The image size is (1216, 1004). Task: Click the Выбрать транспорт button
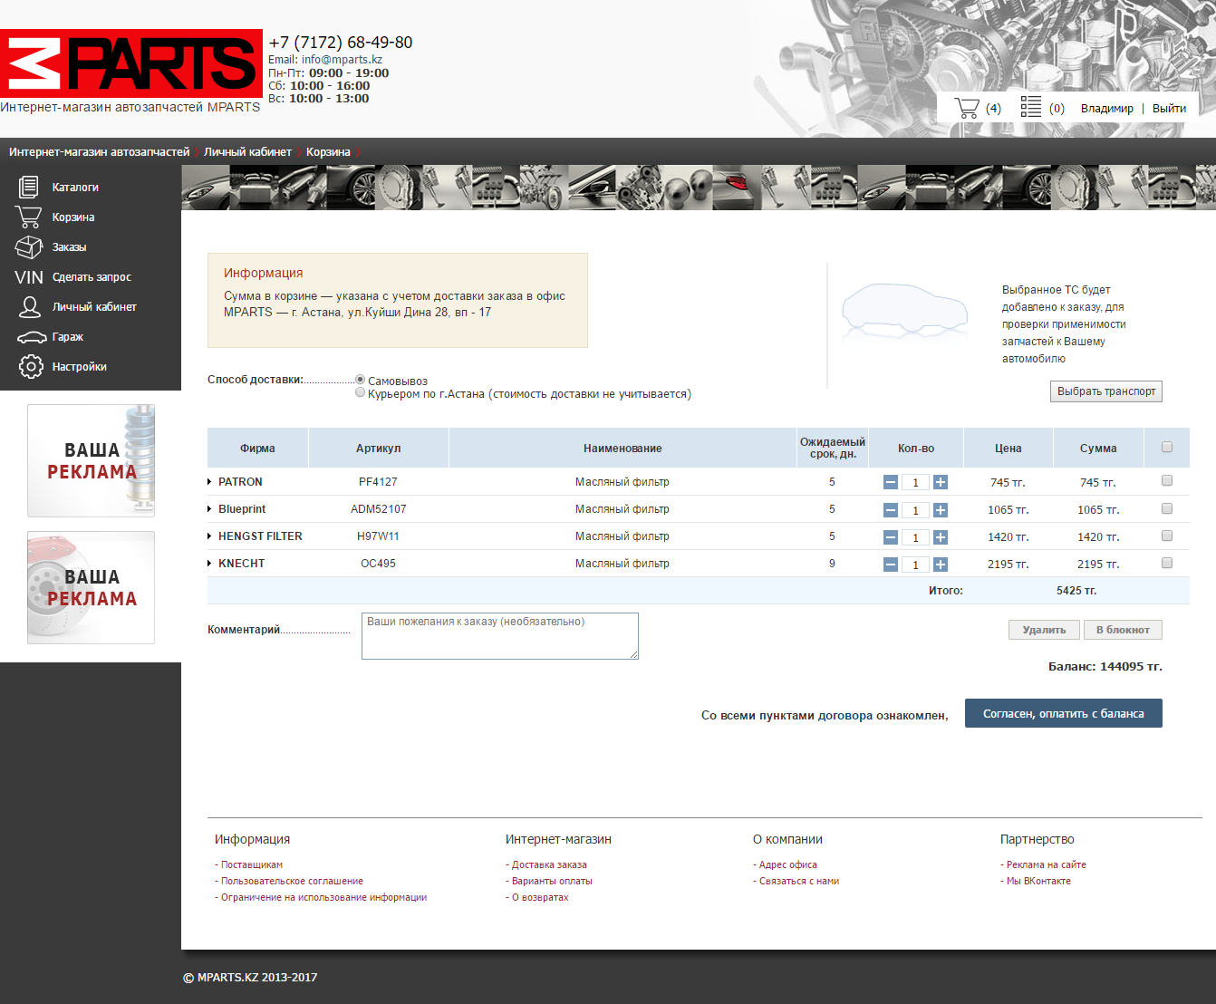pyautogui.click(x=1106, y=391)
